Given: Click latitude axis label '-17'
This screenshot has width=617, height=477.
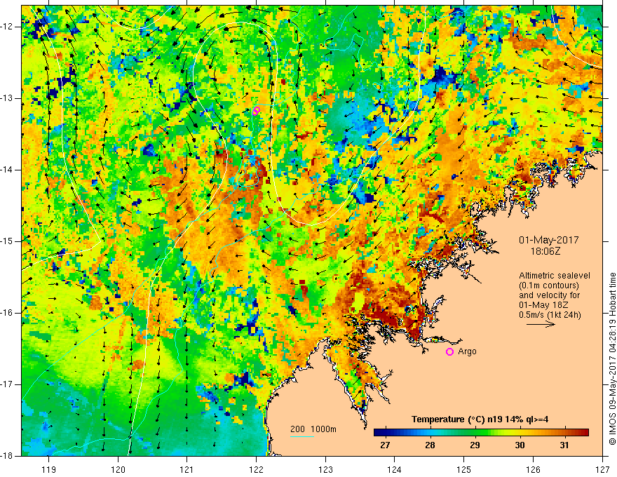Looking at the screenshot, I should tap(8, 384).
